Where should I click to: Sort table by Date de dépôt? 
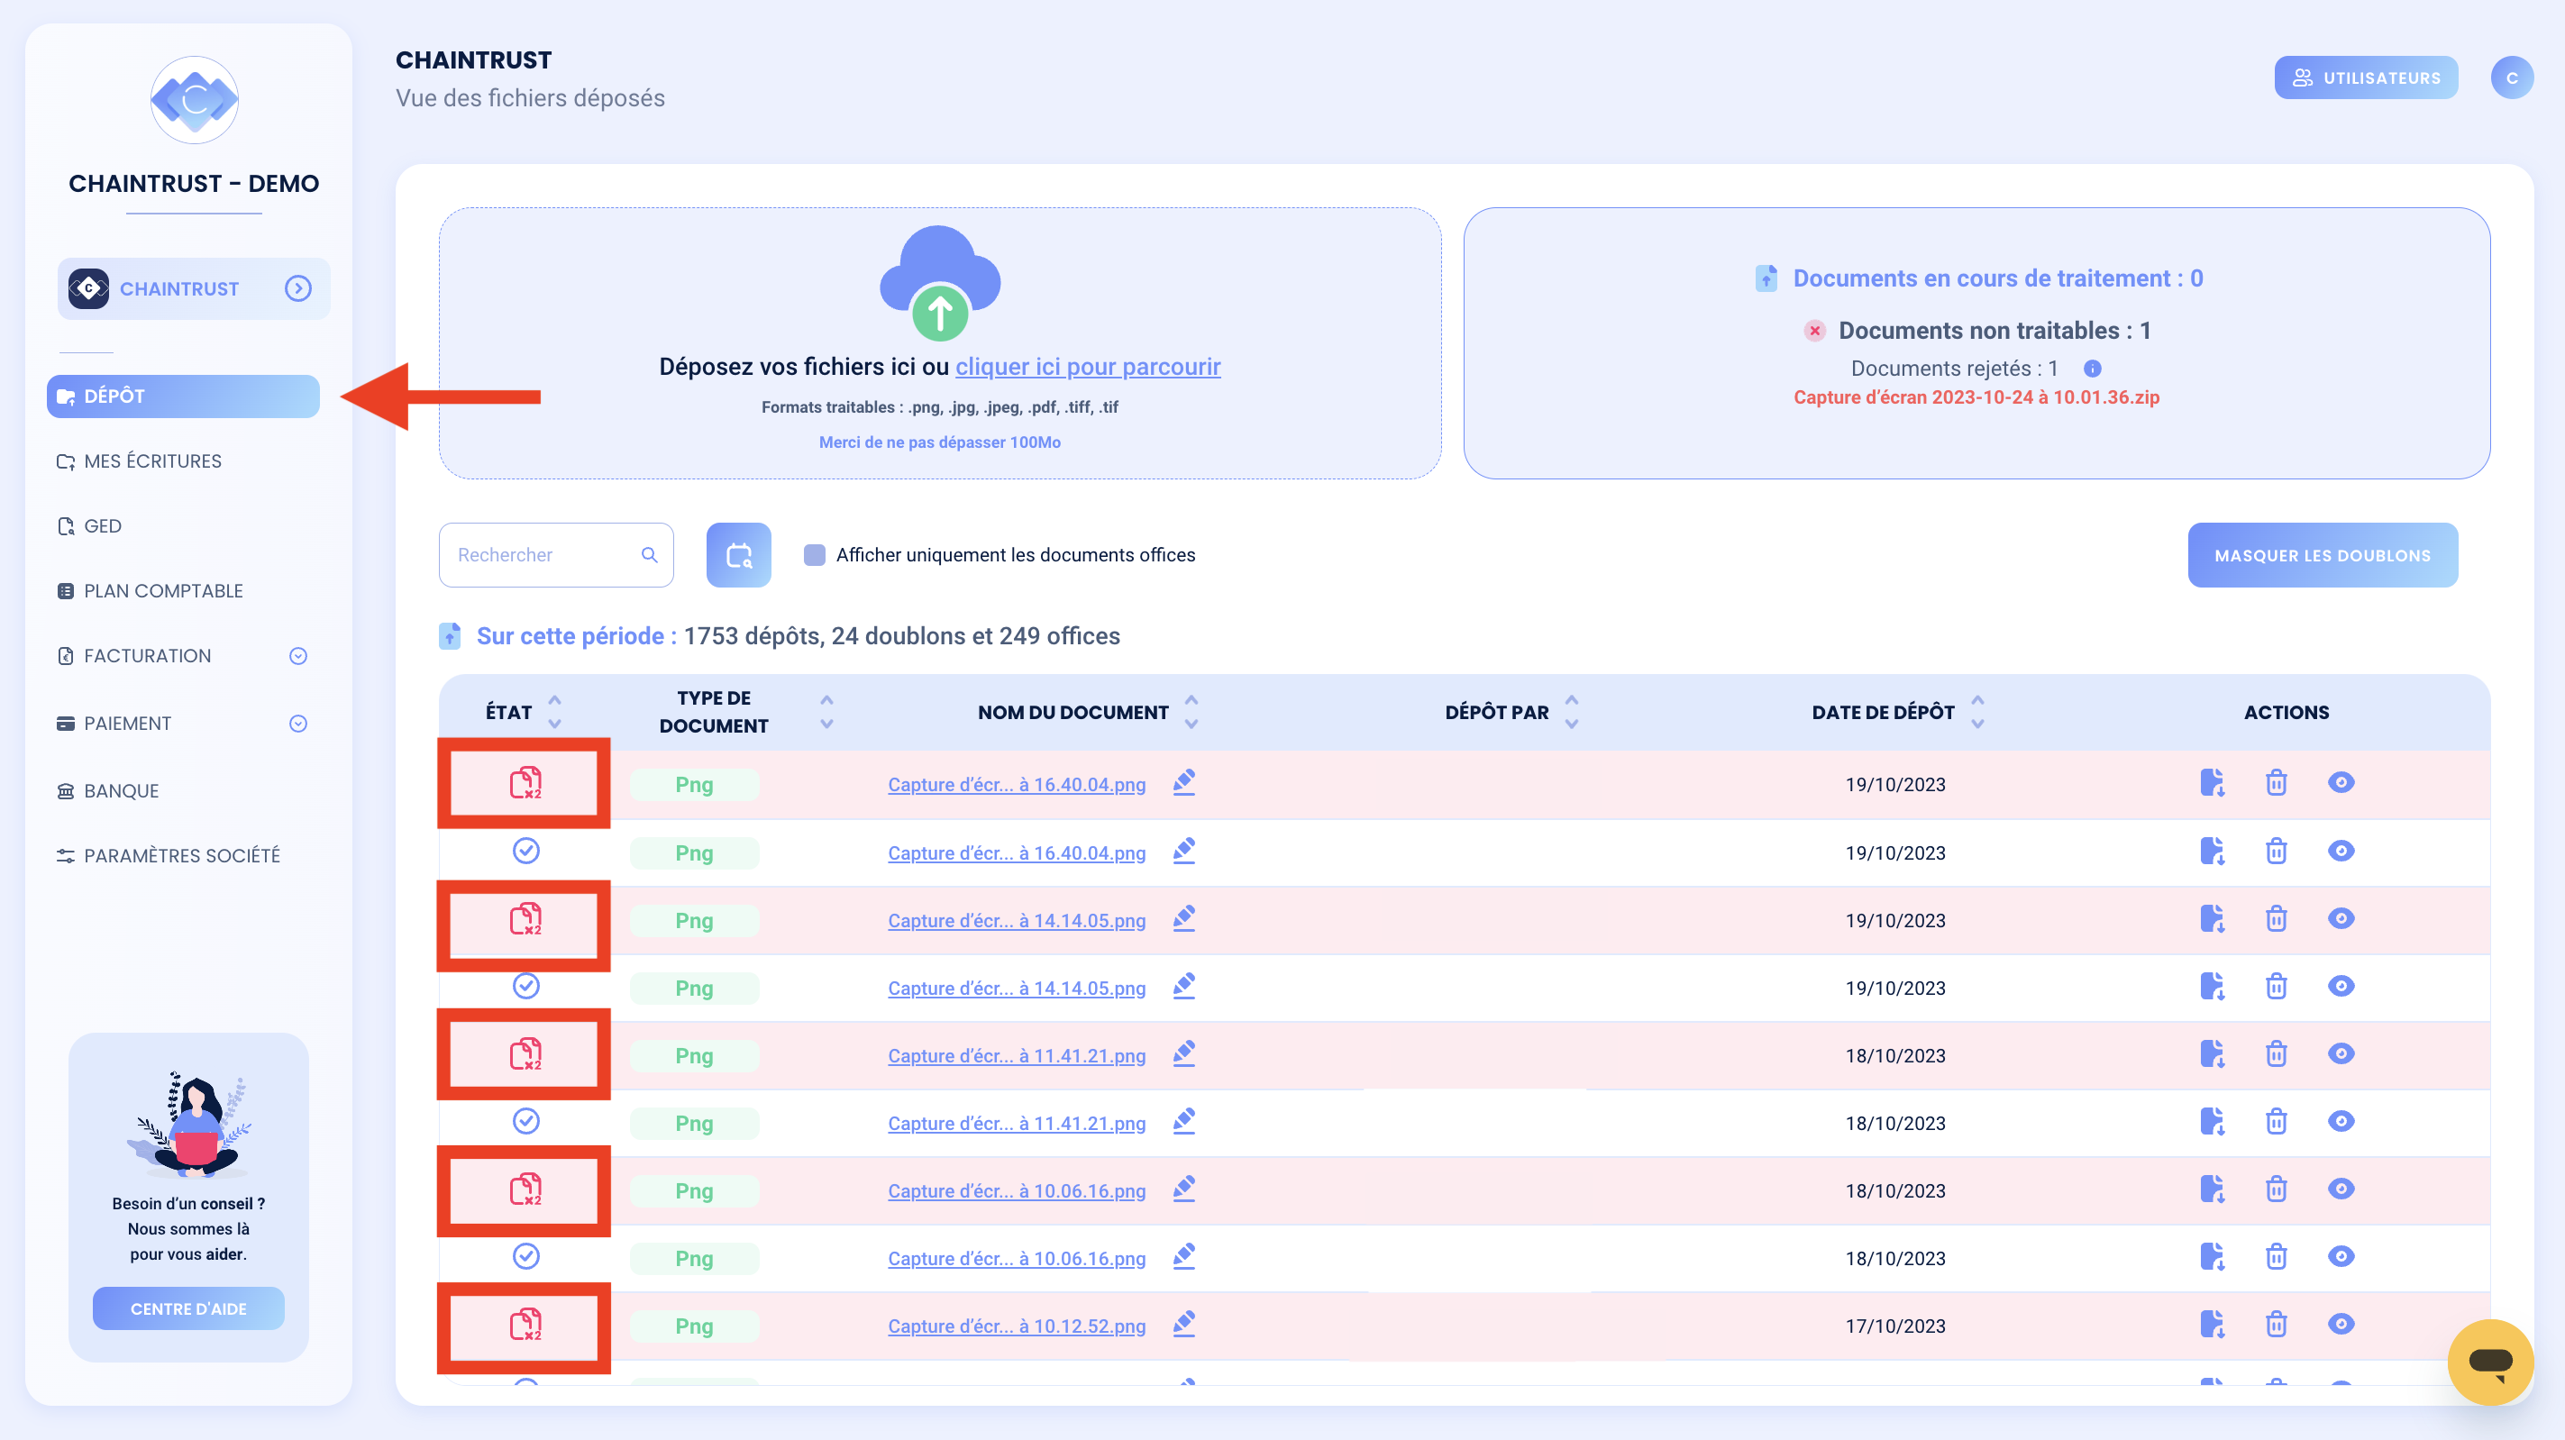point(1977,712)
